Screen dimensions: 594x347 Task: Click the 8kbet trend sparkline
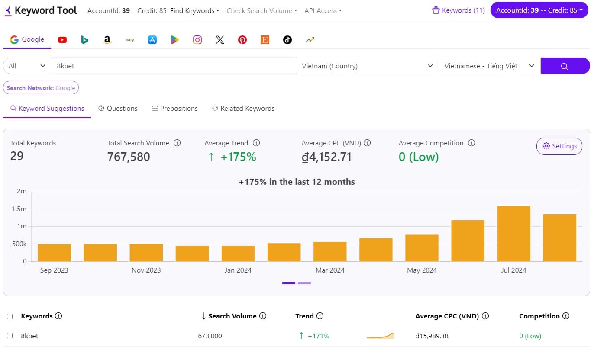[381, 336]
